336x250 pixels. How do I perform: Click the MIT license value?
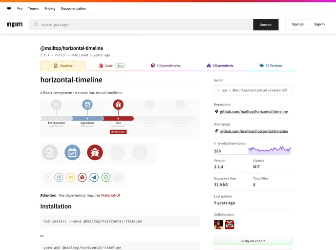256,167
